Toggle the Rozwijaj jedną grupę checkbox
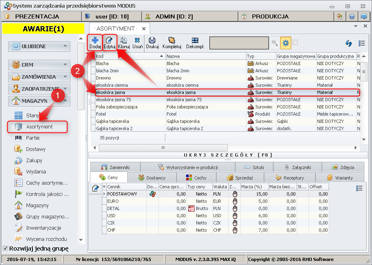Viewport: 372px width, 265px height. pos(5,248)
